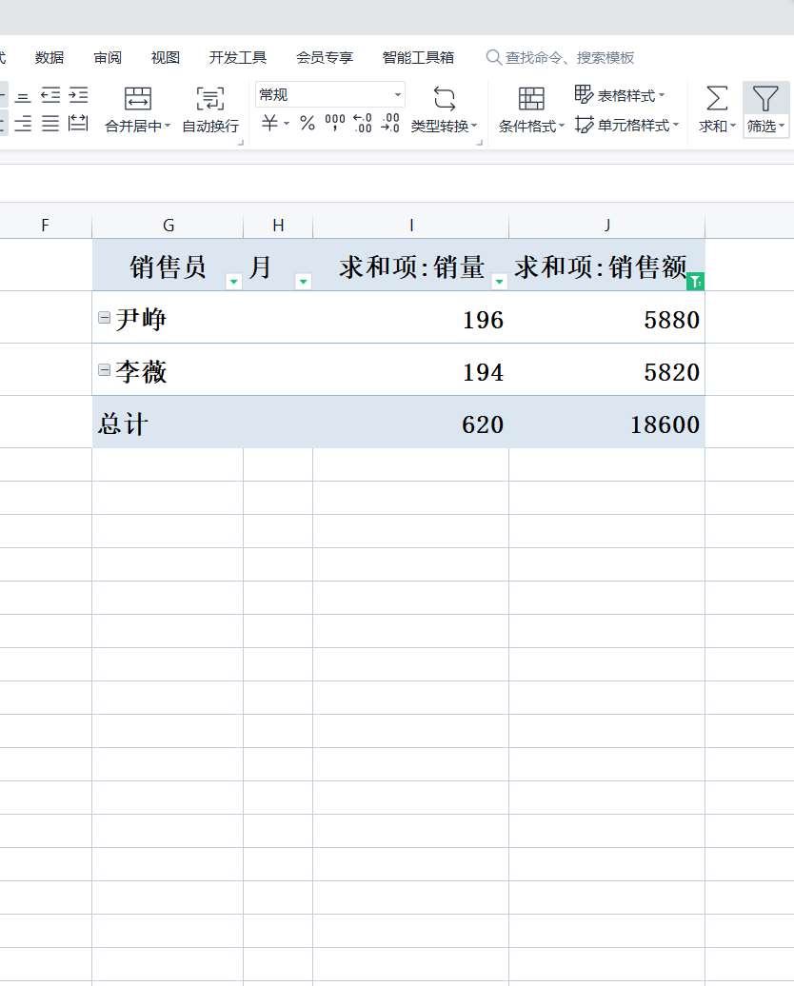The width and height of the screenshot is (794, 986).
Task: Select the 李薇 name cell
Action: 168,369
